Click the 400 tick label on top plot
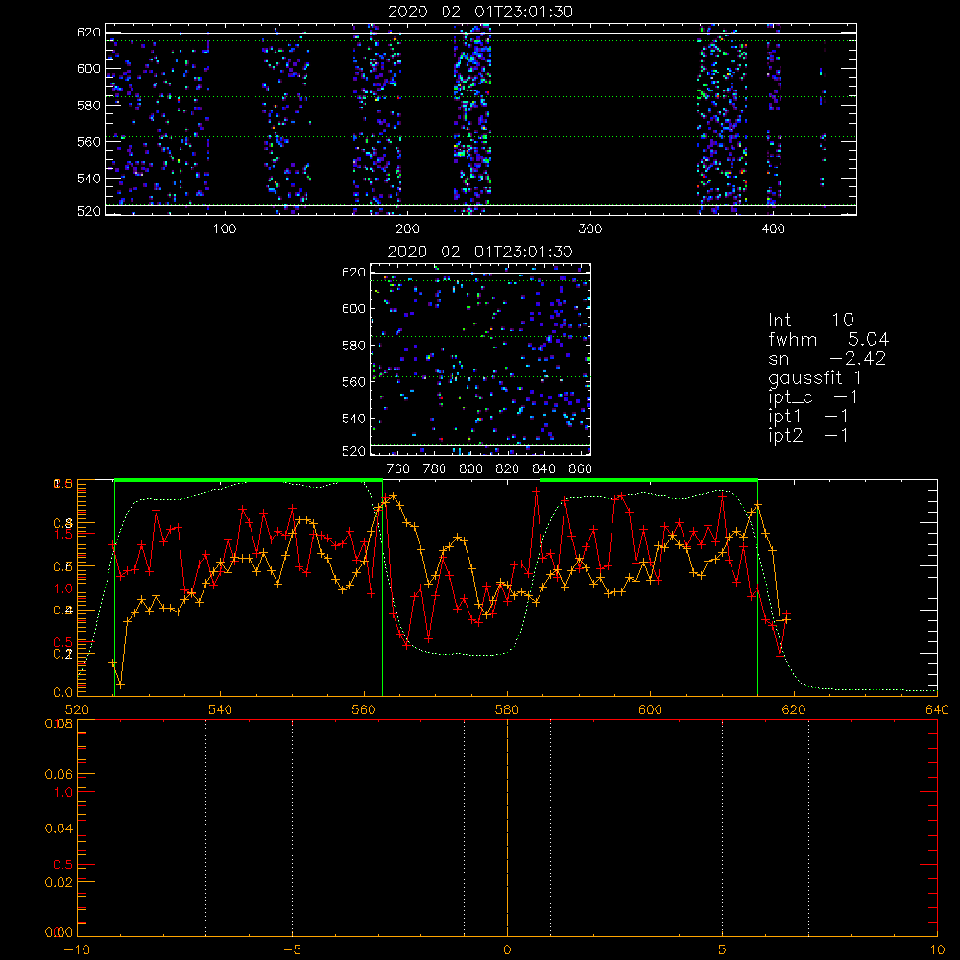This screenshot has width=960, height=960. coord(773,229)
